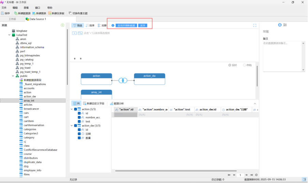Click the 新建仪表板 dashboard icon
This screenshot has width=308, height=183.
click(50, 13)
